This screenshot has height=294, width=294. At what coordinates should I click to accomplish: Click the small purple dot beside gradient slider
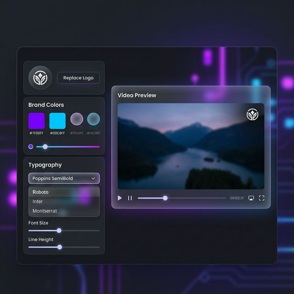pyautogui.click(x=31, y=147)
